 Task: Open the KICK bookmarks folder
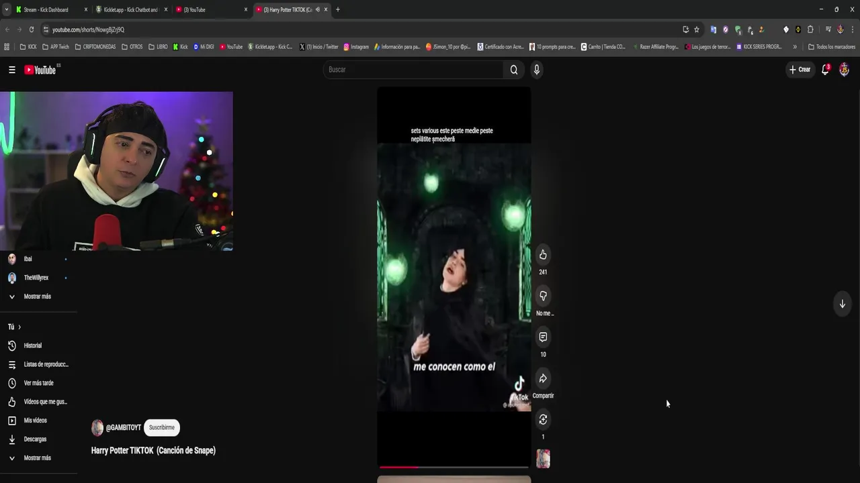(x=28, y=47)
